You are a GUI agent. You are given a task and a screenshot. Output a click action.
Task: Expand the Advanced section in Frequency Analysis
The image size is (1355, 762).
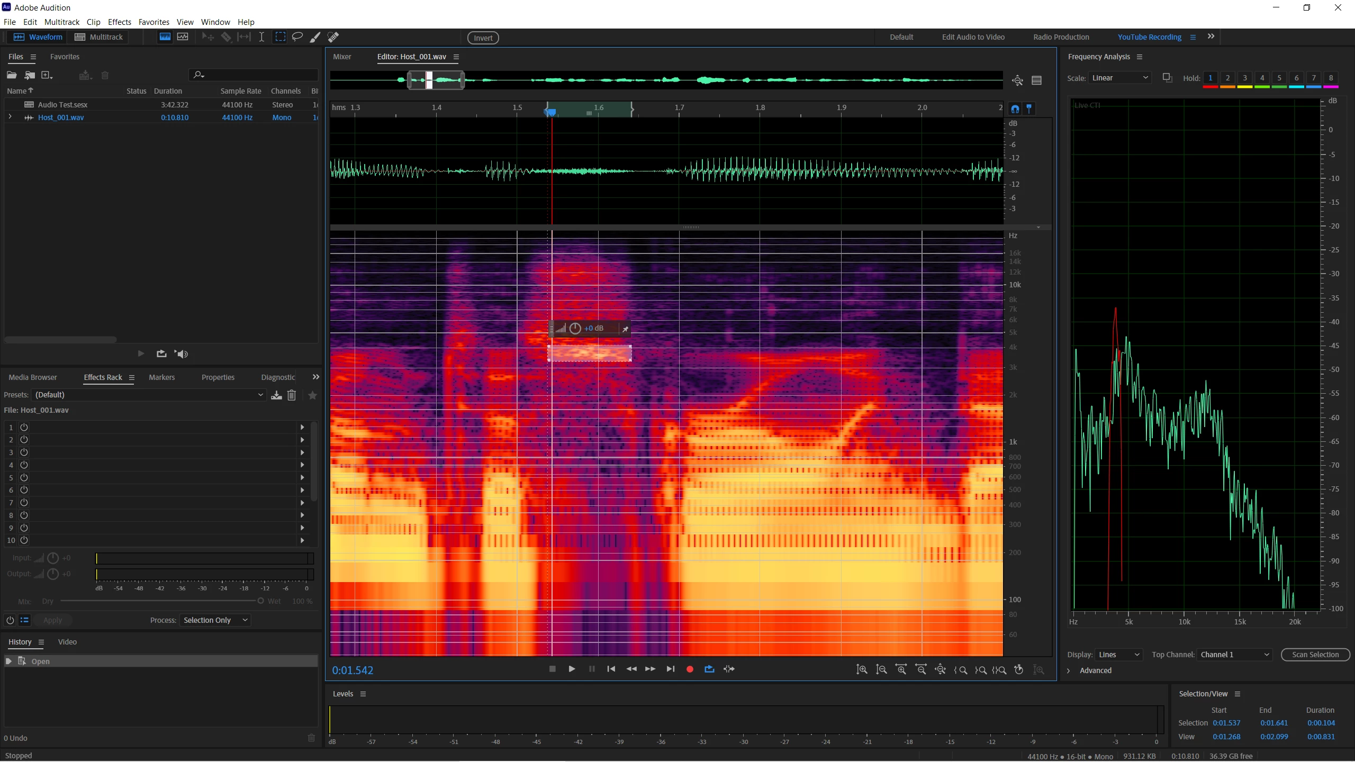click(x=1069, y=670)
